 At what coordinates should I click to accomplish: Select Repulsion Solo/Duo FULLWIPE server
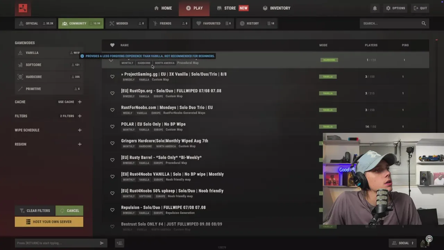(x=212, y=210)
